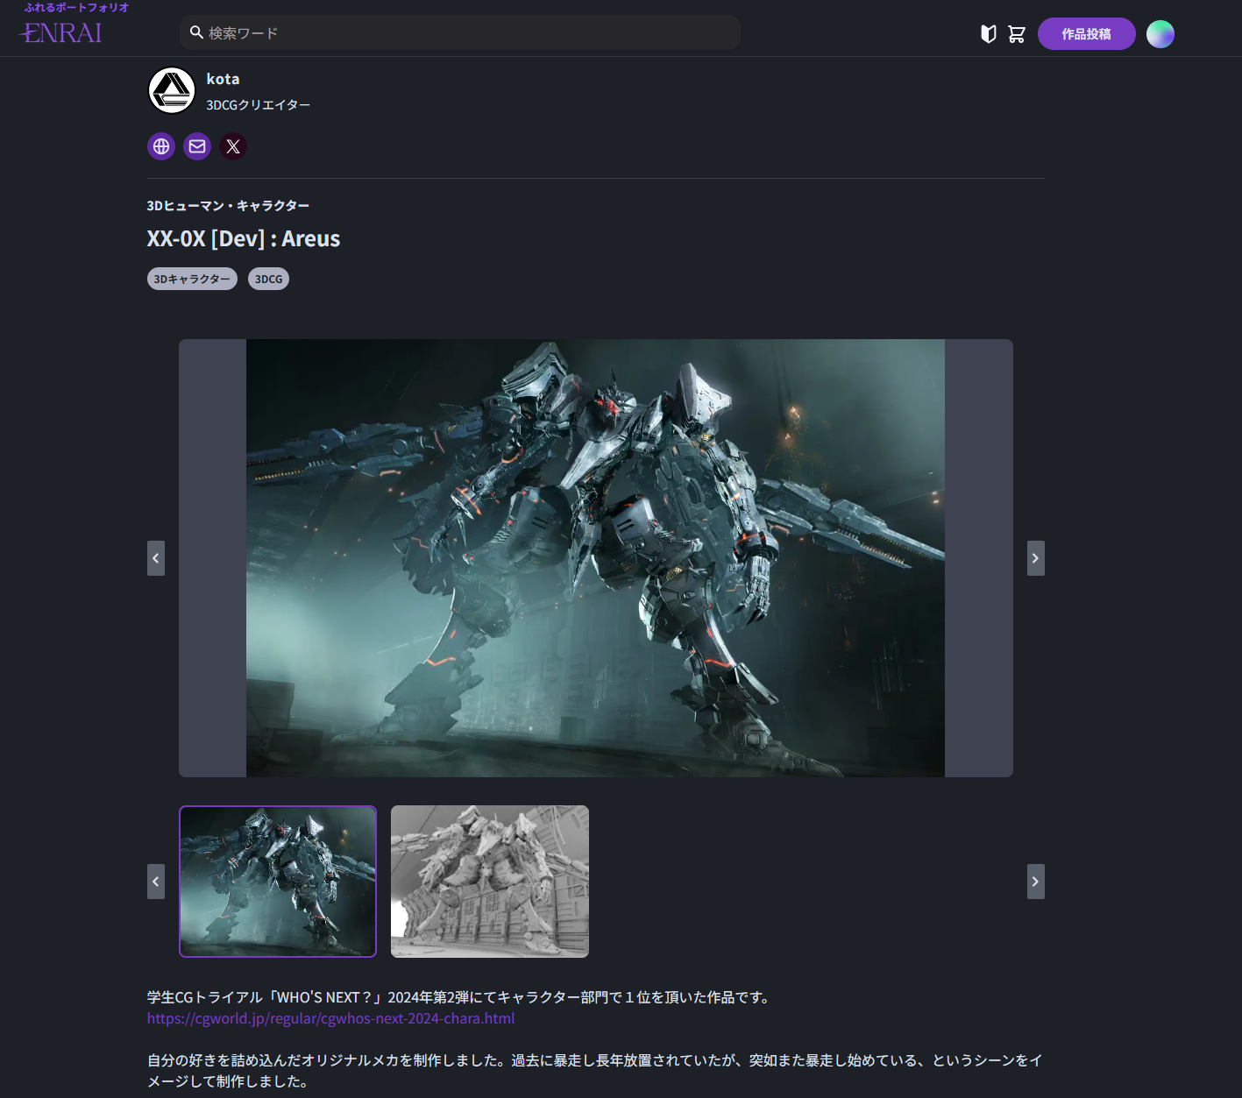Show next image in main viewer
The height and width of the screenshot is (1098, 1242).
[1036, 558]
